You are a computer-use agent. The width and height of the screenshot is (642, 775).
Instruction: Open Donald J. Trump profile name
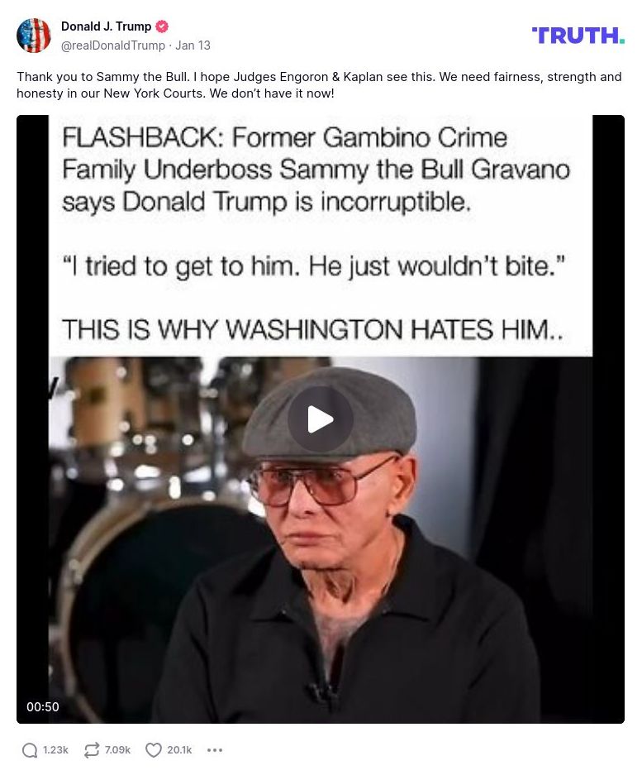pos(107,26)
